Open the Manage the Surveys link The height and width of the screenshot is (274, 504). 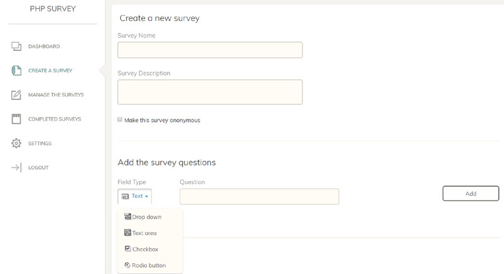(x=55, y=95)
